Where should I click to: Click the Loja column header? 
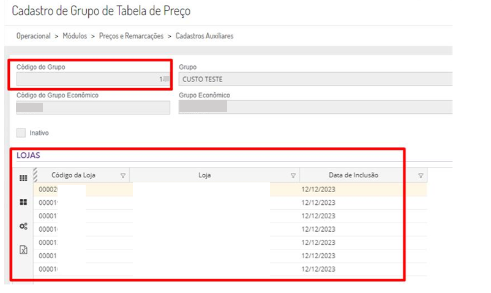click(204, 176)
